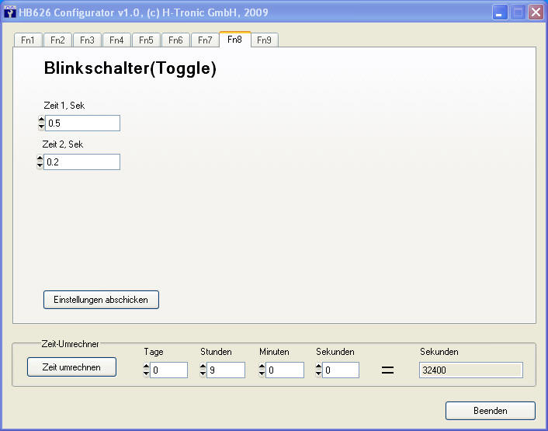Increase Minuten value with up arrow
The image size is (548, 431).
coord(262,367)
